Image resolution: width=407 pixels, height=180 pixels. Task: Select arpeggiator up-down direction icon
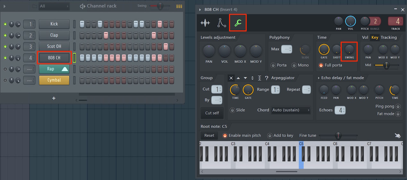[252, 78]
